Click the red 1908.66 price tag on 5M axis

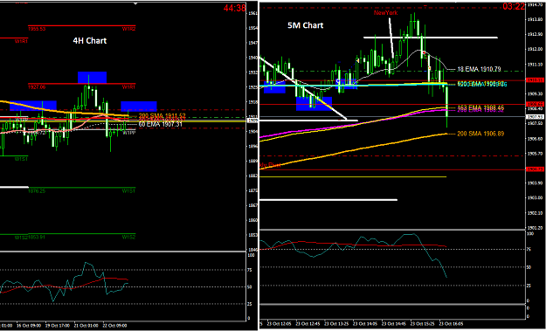click(535, 104)
